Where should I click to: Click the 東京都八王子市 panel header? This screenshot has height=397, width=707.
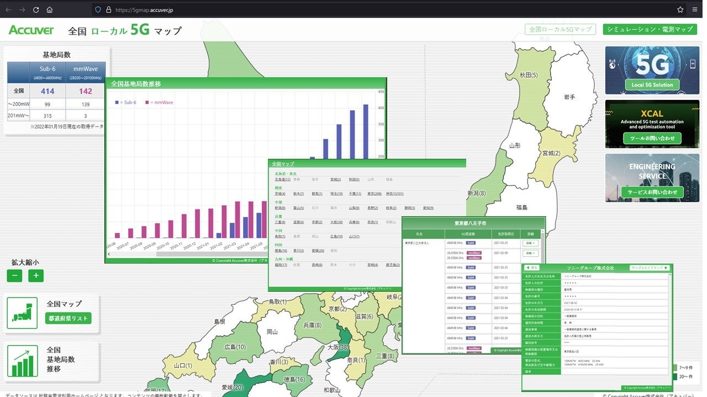[473, 223]
